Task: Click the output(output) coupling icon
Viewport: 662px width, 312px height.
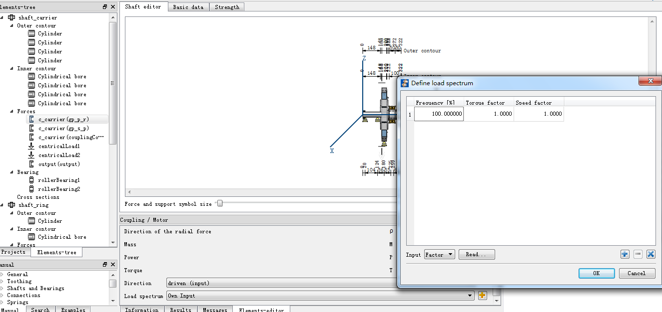Action: click(31, 164)
